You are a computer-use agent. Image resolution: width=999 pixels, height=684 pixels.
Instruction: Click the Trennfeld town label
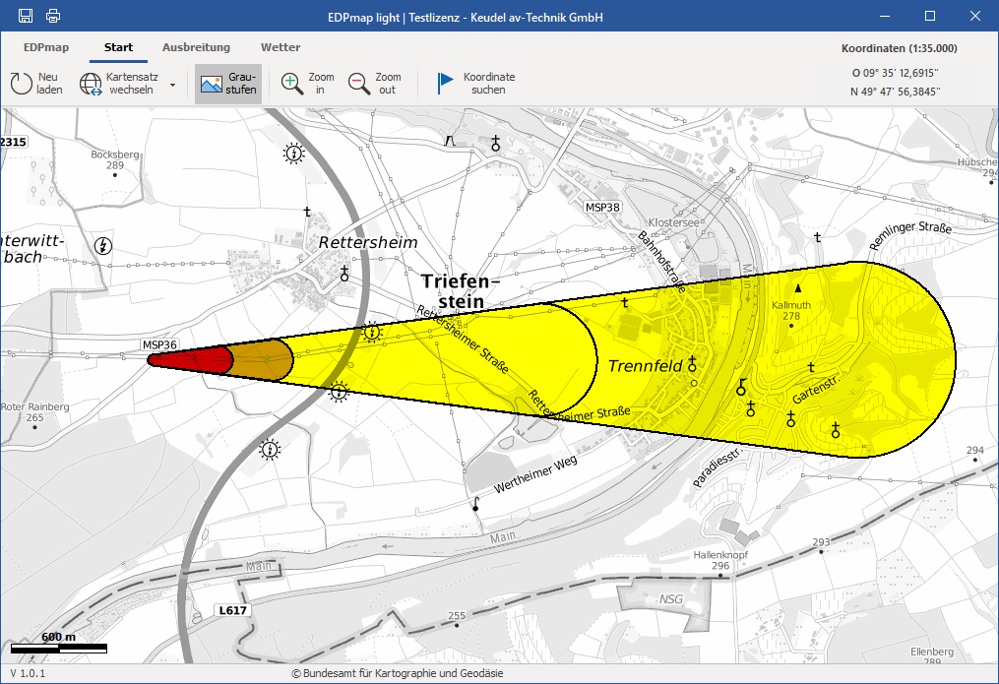tap(645, 366)
